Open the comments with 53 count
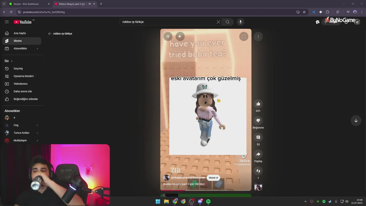Image resolution: width=366 pixels, height=206 pixels. click(x=258, y=137)
